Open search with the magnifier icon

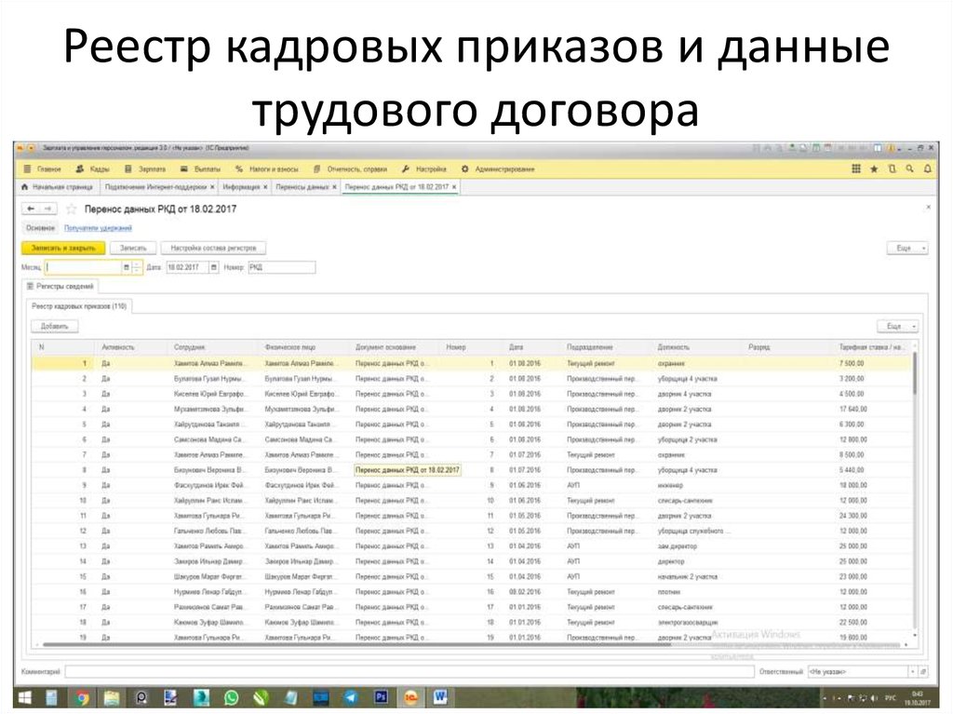click(x=911, y=169)
